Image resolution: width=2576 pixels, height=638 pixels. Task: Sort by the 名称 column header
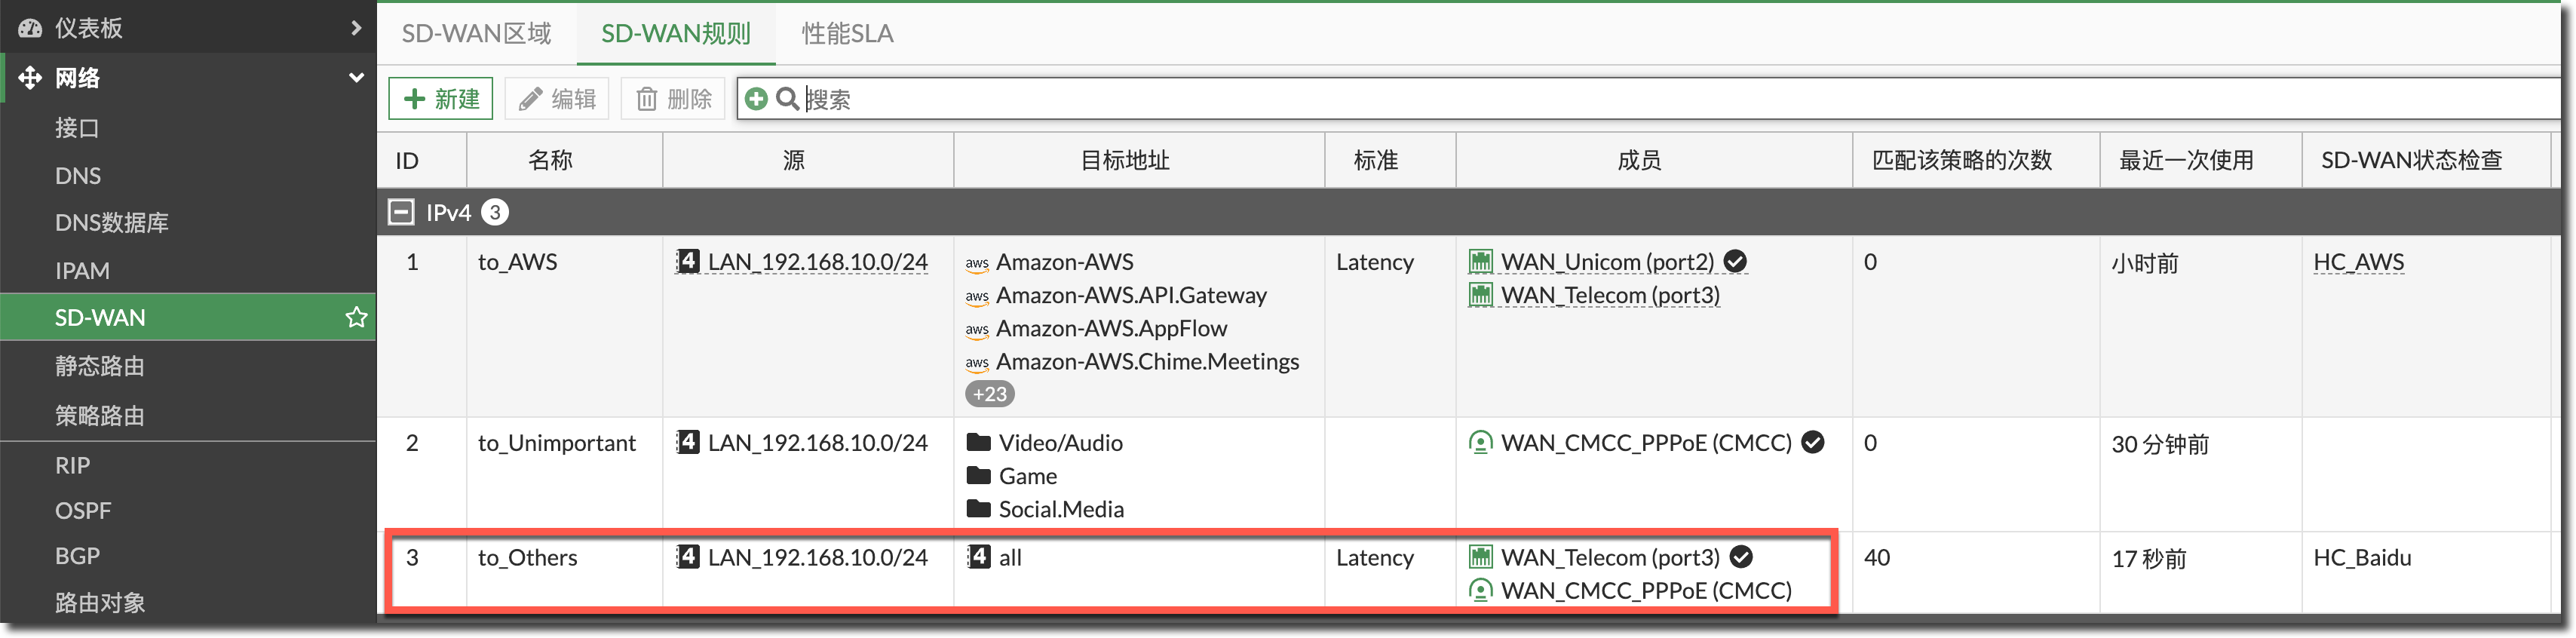coord(550,160)
